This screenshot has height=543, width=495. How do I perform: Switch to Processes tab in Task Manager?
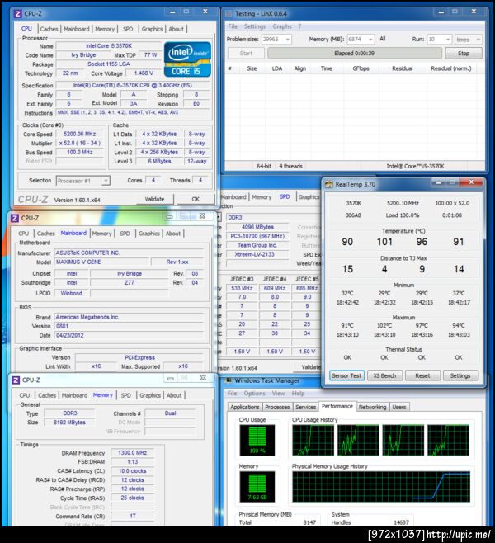click(277, 408)
